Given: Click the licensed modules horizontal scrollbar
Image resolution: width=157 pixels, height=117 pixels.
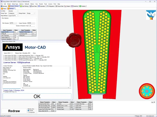Looking at the screenshot, I should tap(46, 88).
